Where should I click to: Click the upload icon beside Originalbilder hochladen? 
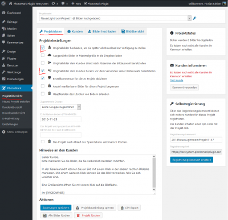pyautogui.click(x=50, y=47)
